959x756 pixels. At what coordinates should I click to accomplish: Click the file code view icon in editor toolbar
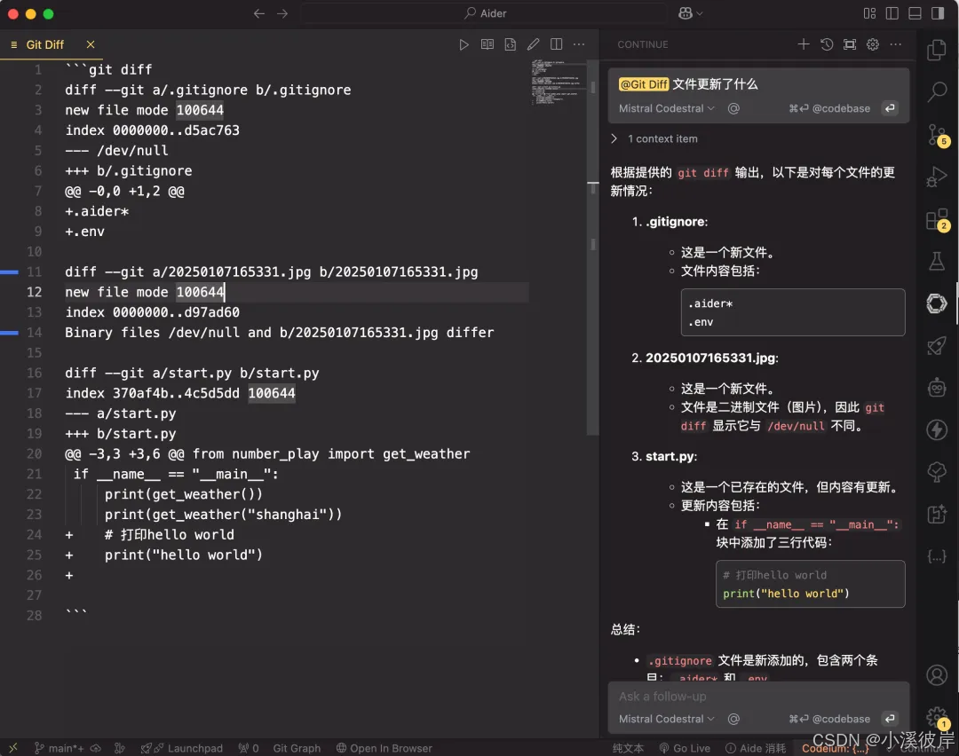point(510,44)
